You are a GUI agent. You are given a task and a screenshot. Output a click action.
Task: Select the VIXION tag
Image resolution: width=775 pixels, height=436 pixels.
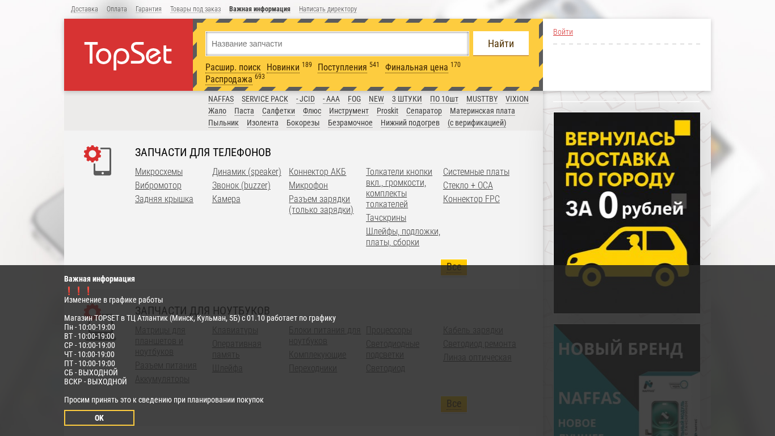(x=517, y=99)
